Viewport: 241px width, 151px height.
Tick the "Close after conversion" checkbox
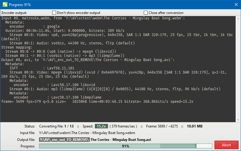click(x=146, y=13)
